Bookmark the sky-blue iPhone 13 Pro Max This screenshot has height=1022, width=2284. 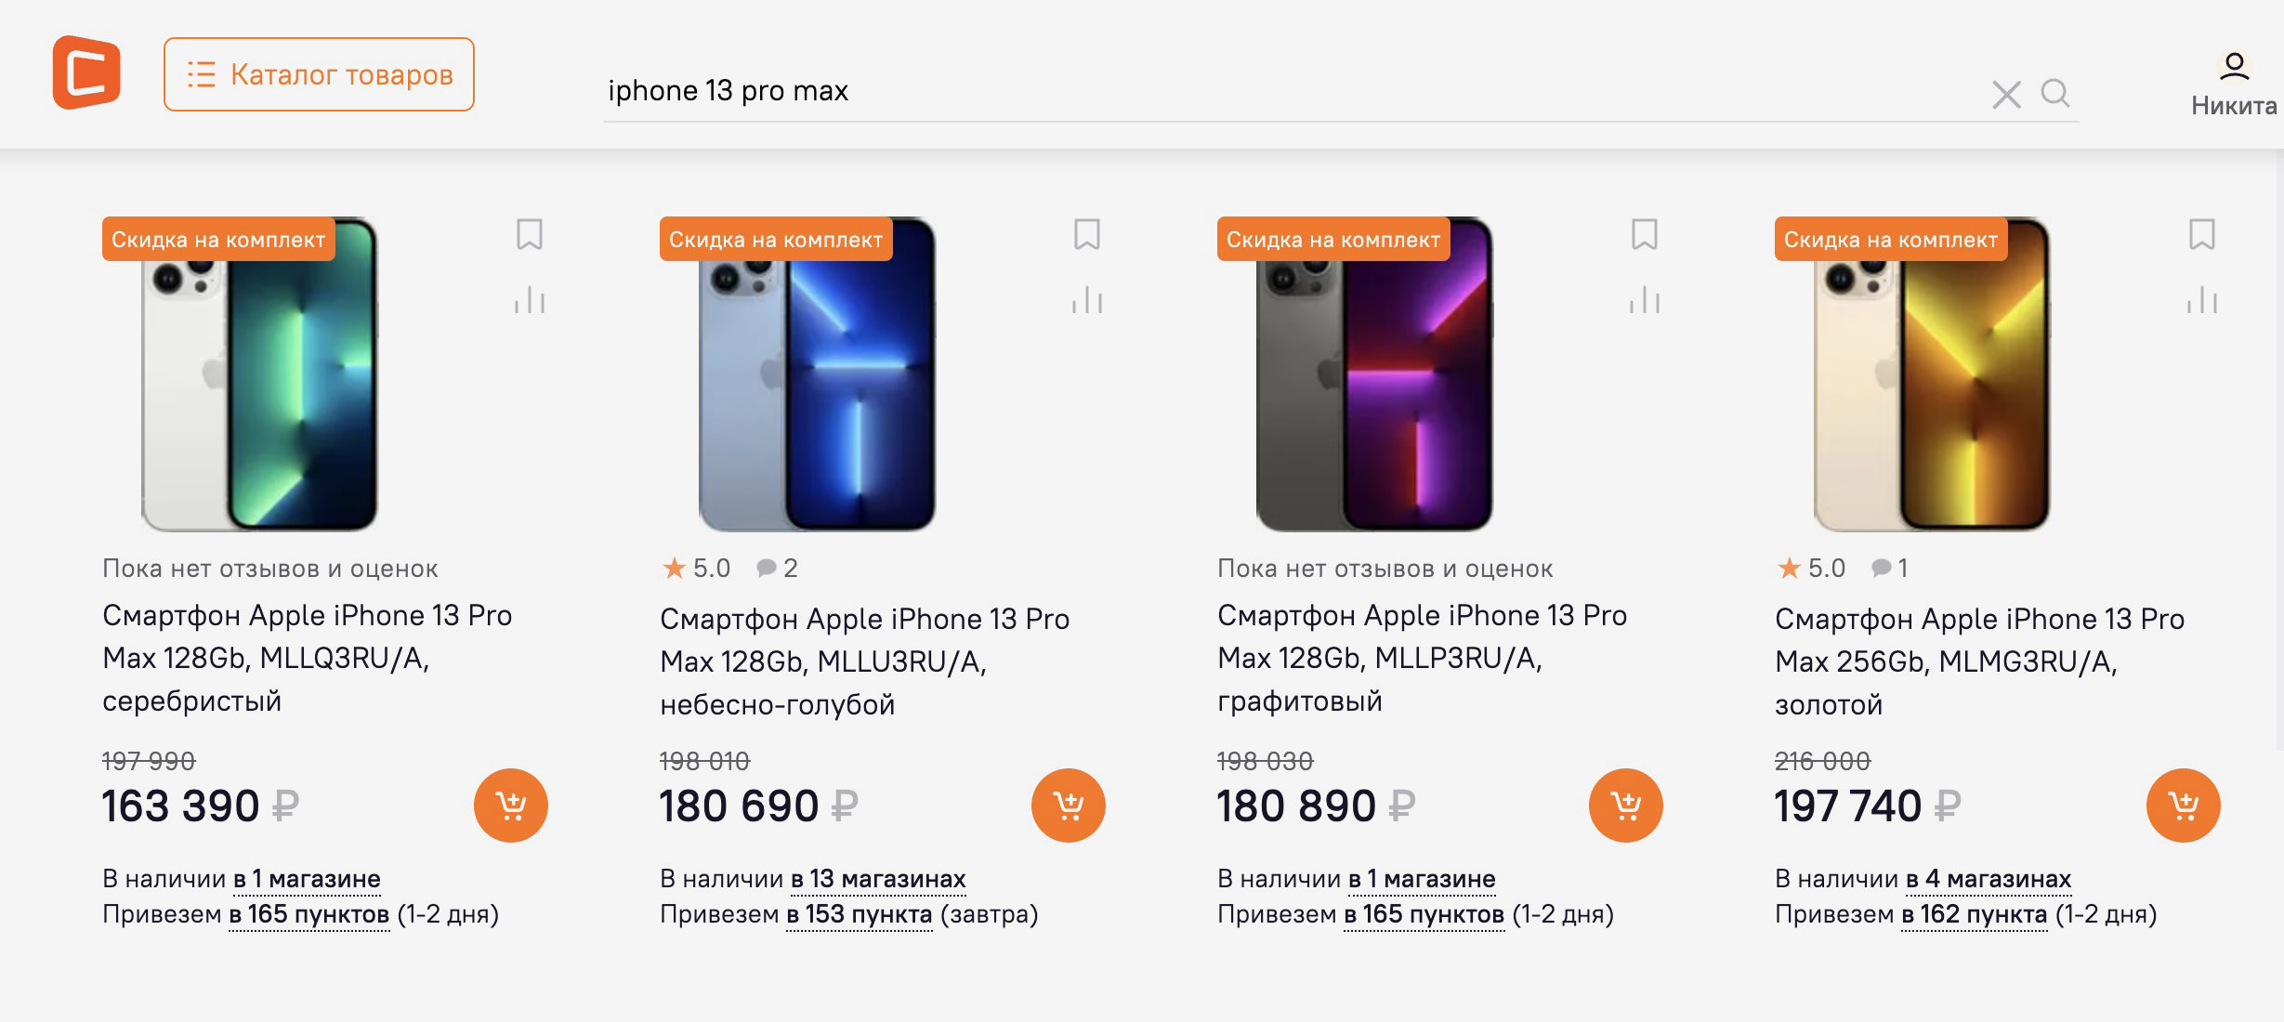tap(1087, 234)
